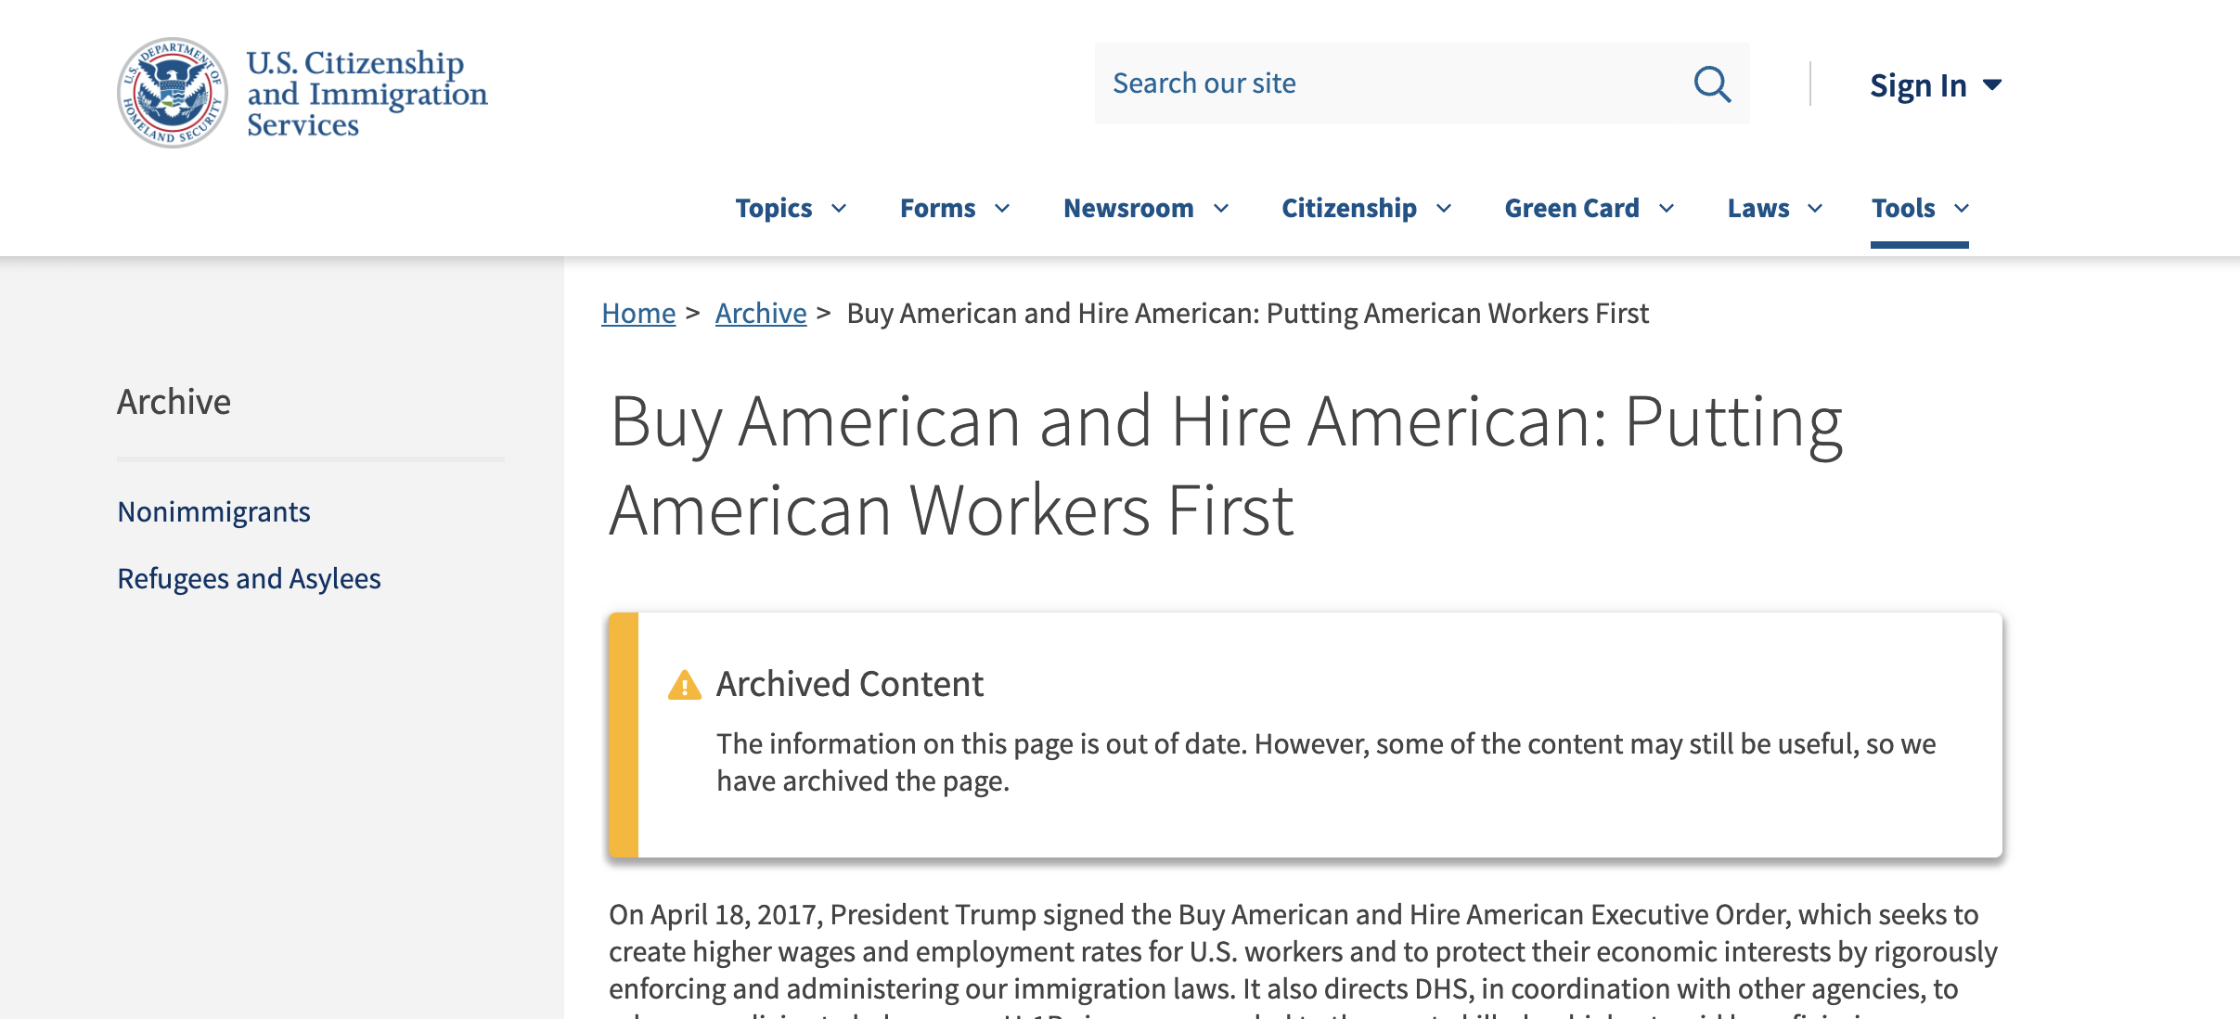Follow the Archive breadcrumb link
This screenshot has width=2240, height=1019.
tap(761, 314)
